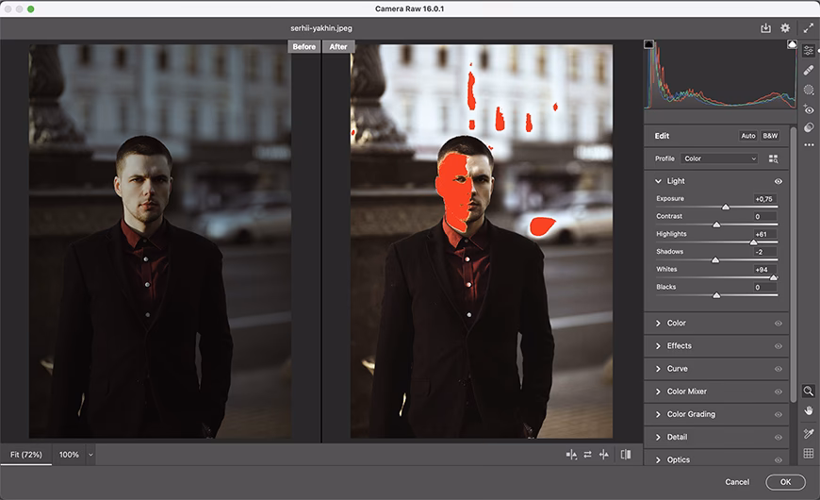Copy current settings to Before icon

604,455
